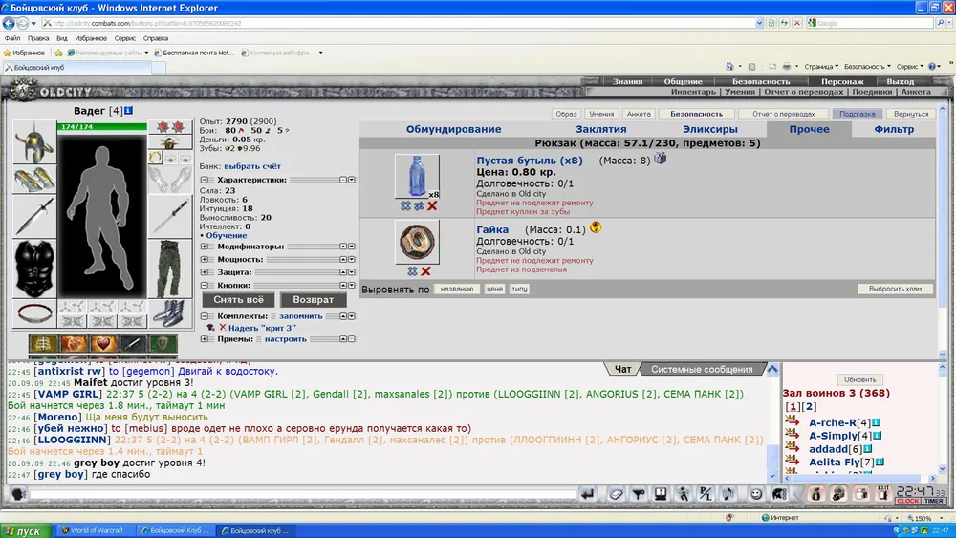This screenshot has width=956, height=538.
Task: Click the info icon next to Вадег [4]
Action: click(128, 111)
